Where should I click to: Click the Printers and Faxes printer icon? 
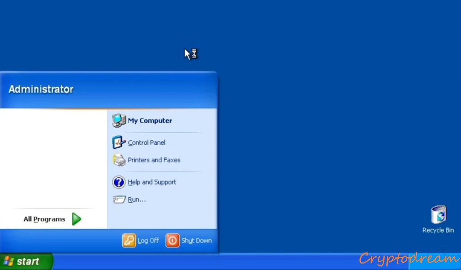tap(119, 160)
